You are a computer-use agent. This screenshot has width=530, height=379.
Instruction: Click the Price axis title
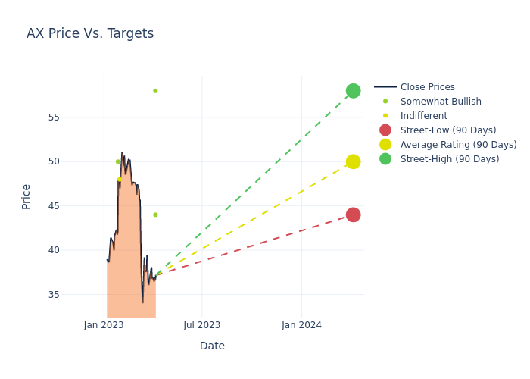[x=26, y=196]
